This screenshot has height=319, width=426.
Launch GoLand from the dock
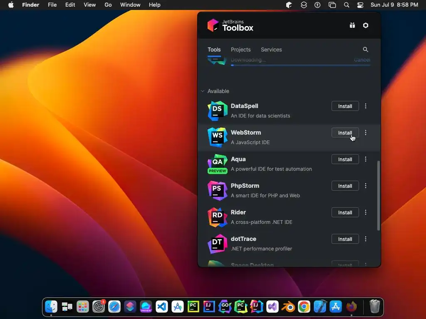coord(225,307)
